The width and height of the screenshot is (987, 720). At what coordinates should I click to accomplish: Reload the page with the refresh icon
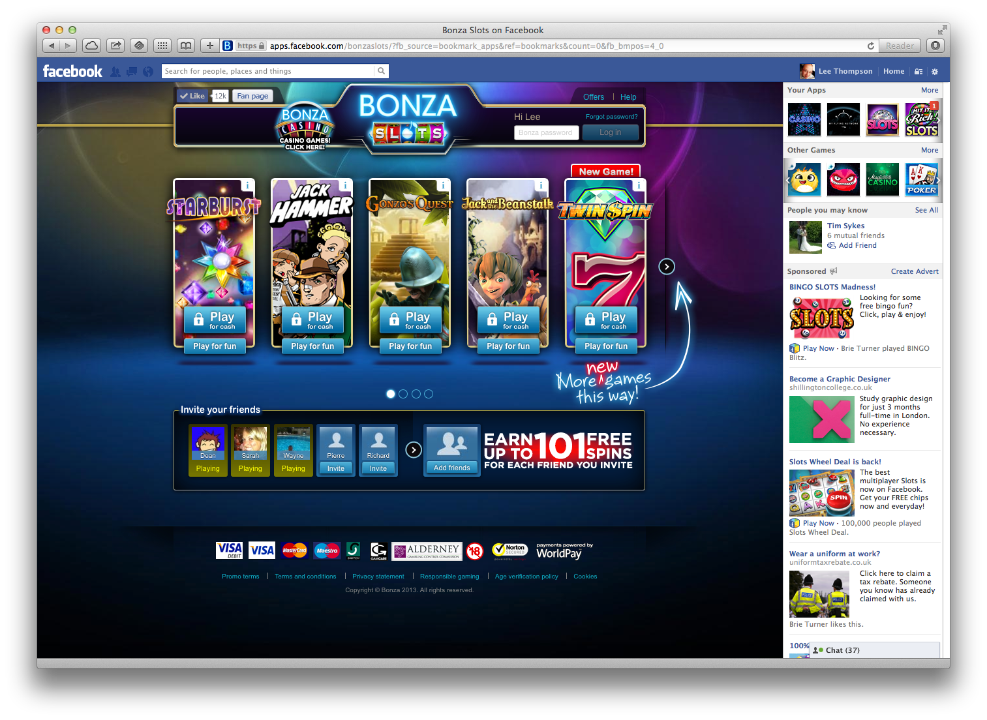870,46
